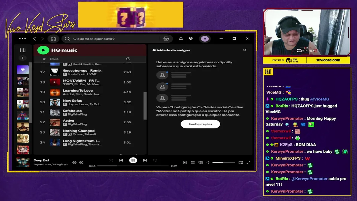Click the mystery box banner at top
357x201 pixels.
click(131, 15)
